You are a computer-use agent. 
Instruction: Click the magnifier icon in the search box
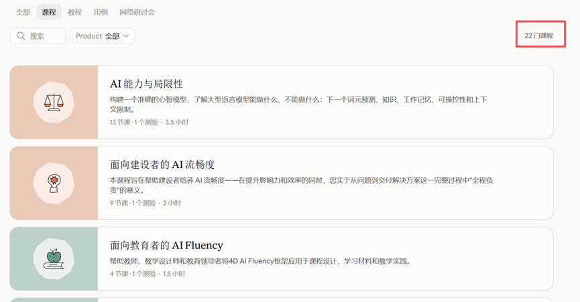[x=21, y=35]
